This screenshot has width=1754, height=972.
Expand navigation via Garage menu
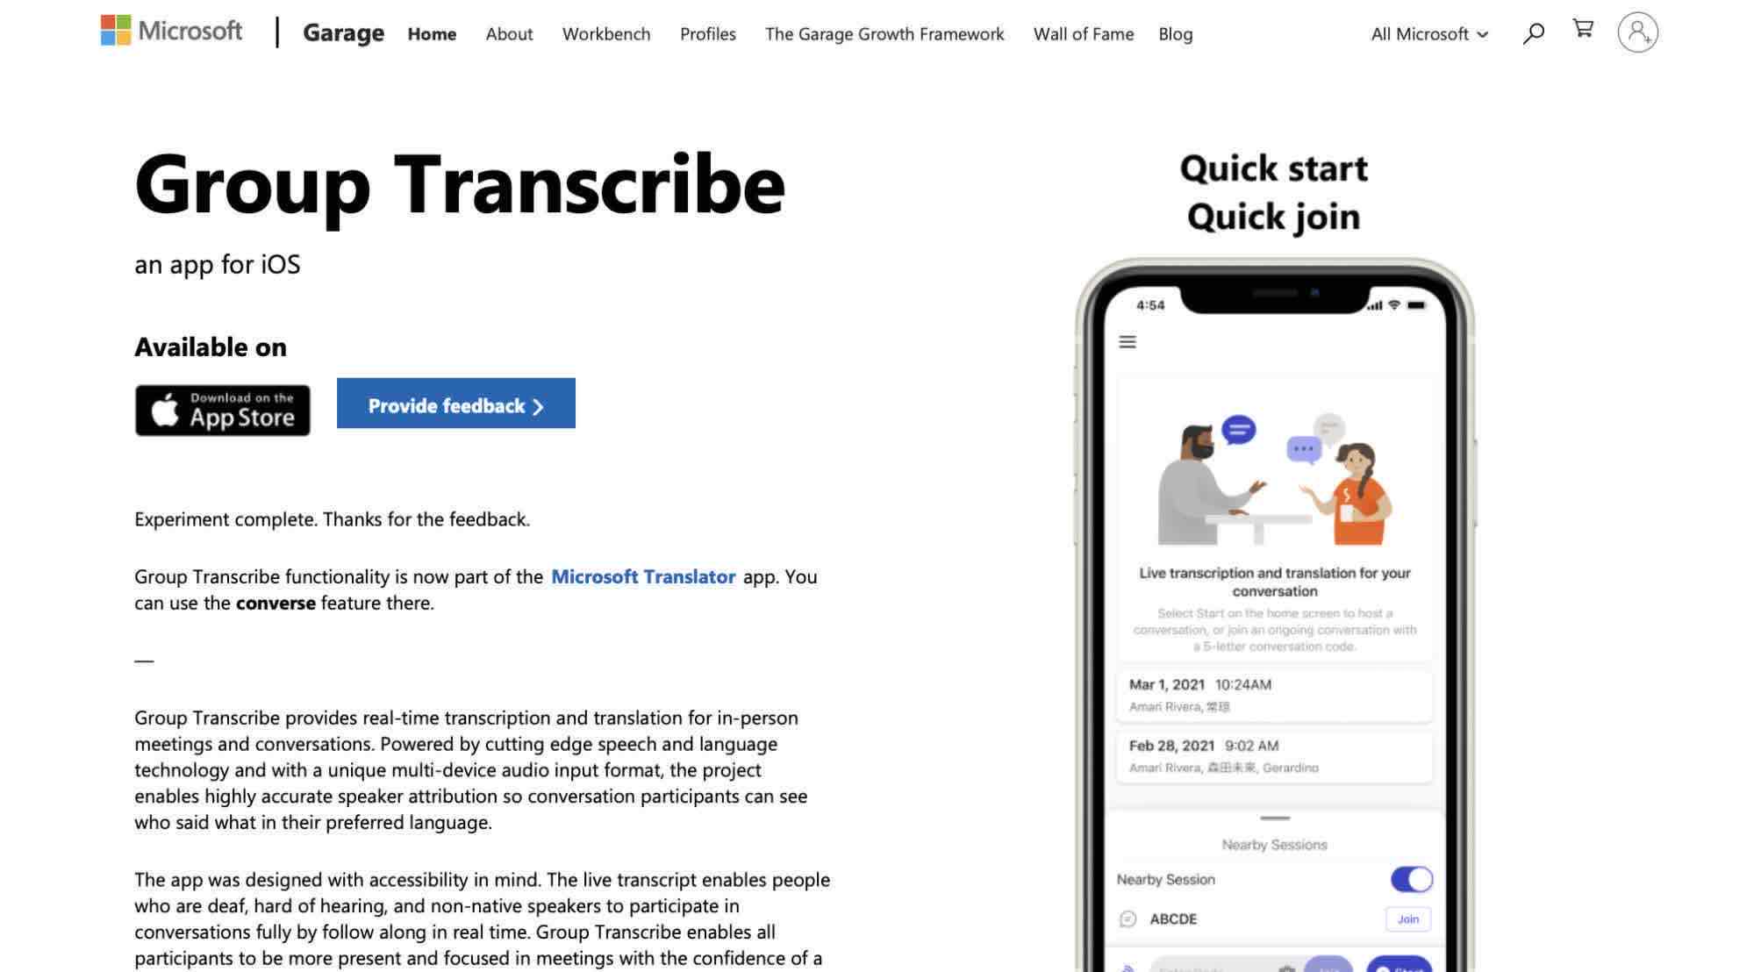coord(341,31)
